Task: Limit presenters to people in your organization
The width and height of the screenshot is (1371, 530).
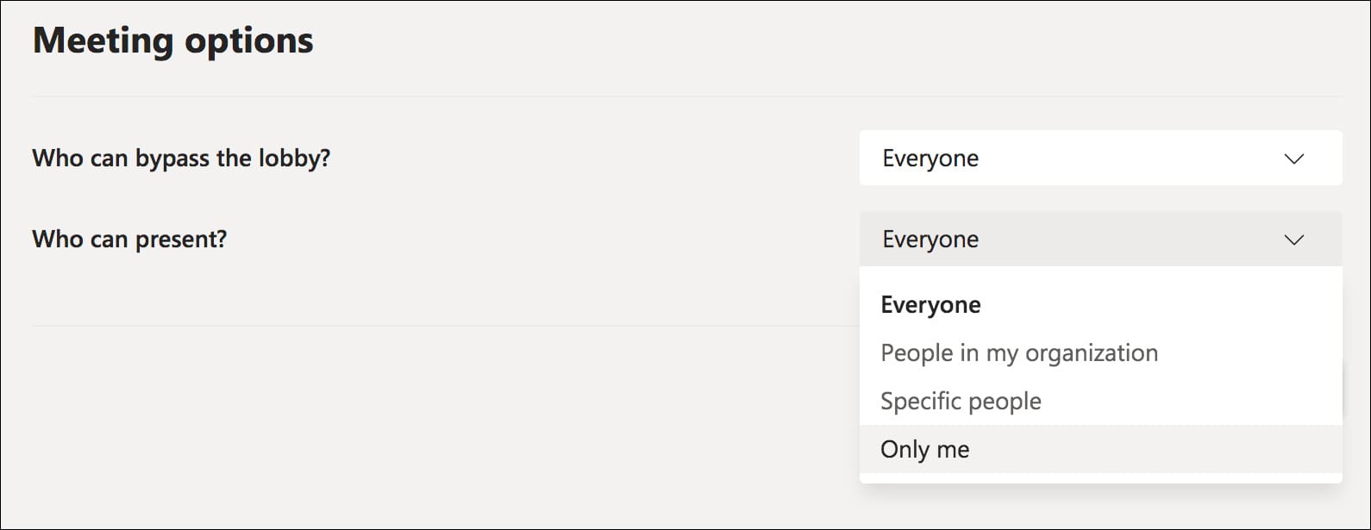Action: pos(1018,353)
